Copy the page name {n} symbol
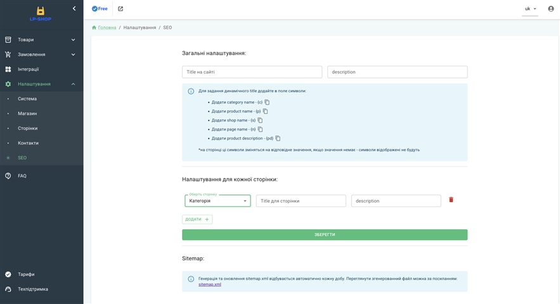The height and width of the screenshot is (304, 560). point(261,129)
